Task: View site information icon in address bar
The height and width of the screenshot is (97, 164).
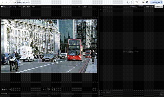Action: (15, 2)
